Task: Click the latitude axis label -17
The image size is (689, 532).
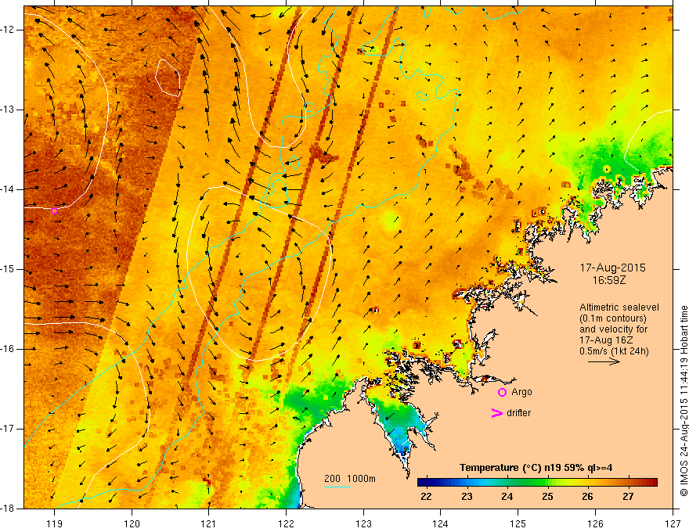Action: [x=8, y=429]
